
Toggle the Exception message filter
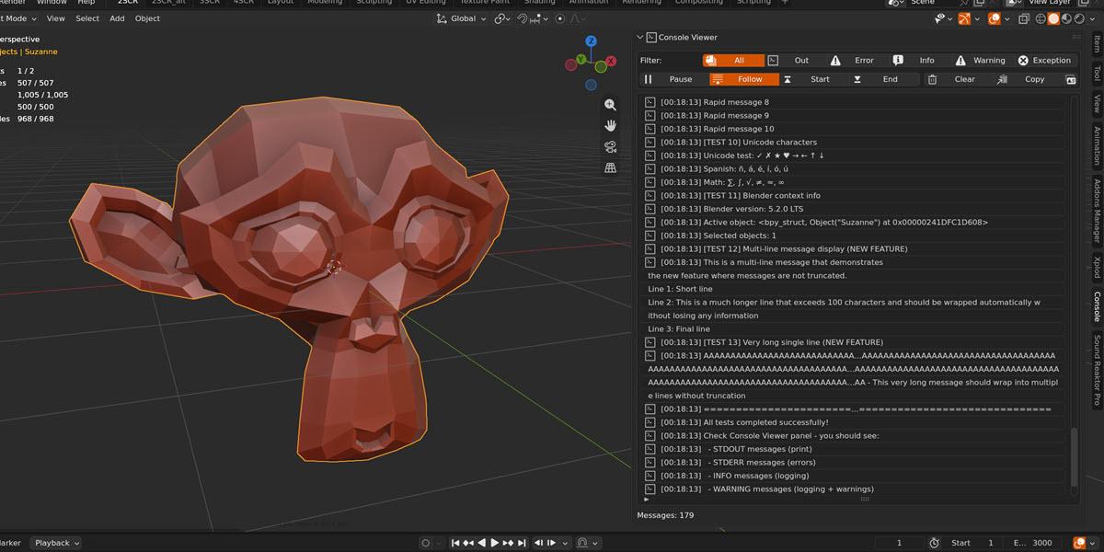[x=1044, y=60]
